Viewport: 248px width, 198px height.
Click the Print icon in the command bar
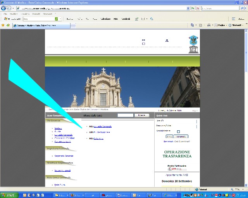[x=209, y=25]
